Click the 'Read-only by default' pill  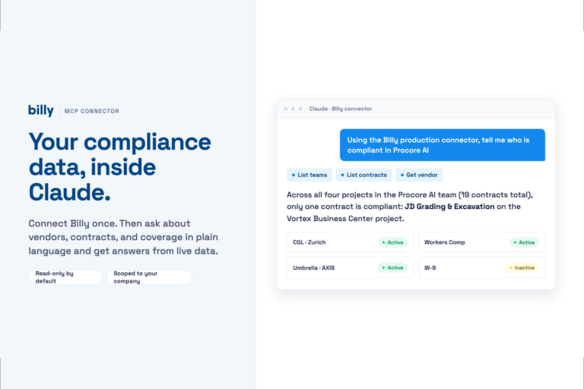click(x=65, y=277)
